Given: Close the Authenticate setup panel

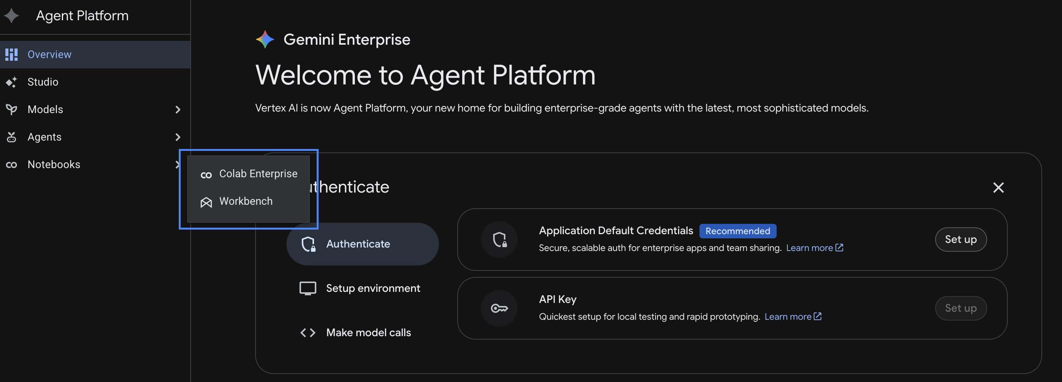Looking at the screenshot, I should (x=998, y=188).
